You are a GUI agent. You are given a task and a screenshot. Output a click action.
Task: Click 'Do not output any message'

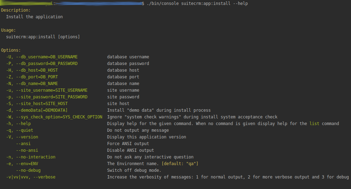[138, 131]
